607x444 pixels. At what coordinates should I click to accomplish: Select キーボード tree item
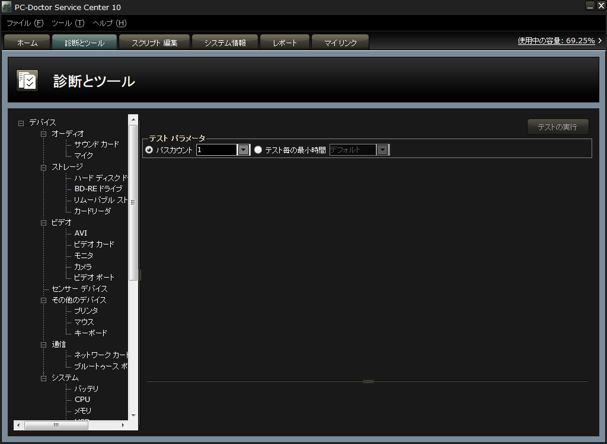click(91, 333)
